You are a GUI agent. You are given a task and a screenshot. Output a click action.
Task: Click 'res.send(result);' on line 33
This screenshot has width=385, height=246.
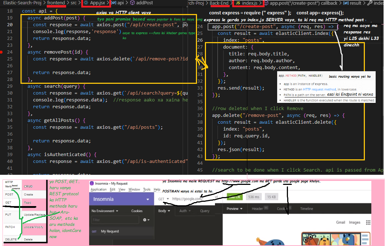click(241, 88)
